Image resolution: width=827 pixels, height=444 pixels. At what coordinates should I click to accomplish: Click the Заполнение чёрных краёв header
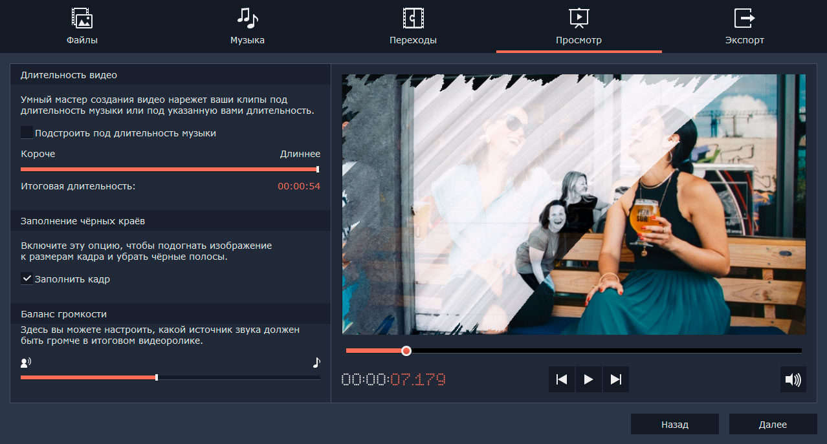[170, 221]
